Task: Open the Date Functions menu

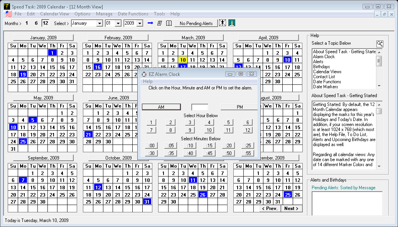Action: [133, 14]
